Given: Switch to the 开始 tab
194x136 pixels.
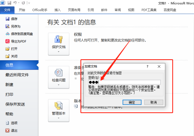Looking at the screenshot, I should click(22, 10).
